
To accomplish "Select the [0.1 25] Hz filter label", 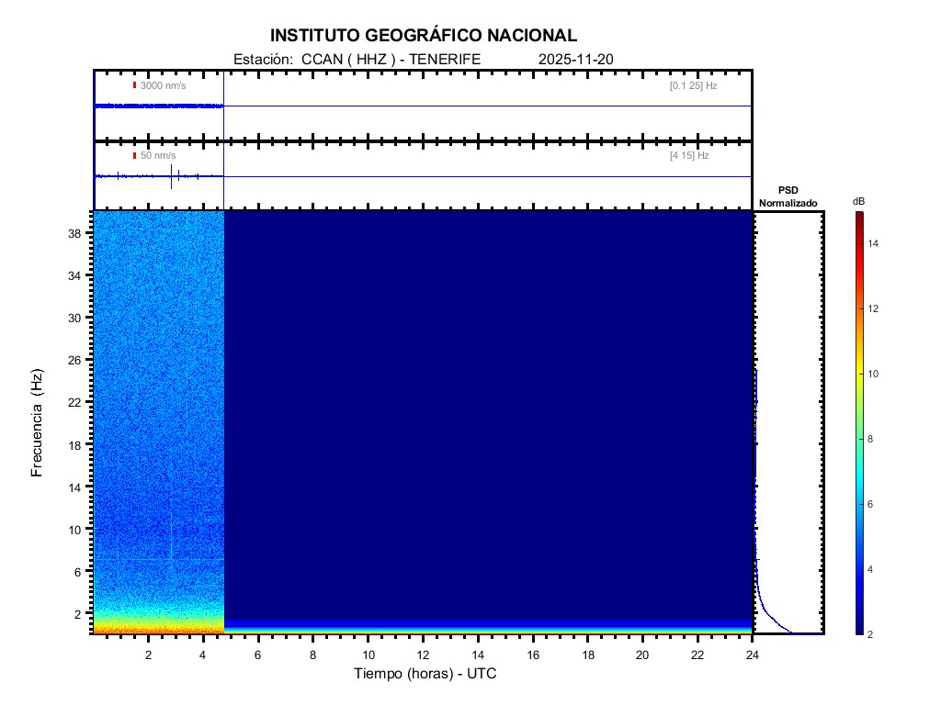I will pyautogui.click(x=693, y=85).
